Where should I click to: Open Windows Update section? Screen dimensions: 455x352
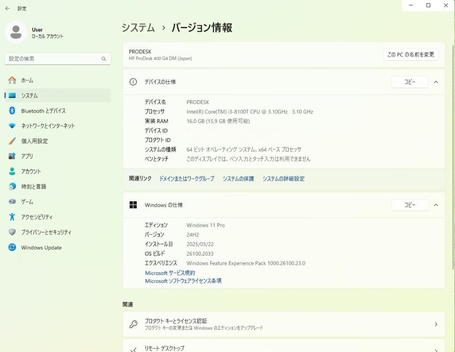click(x=58, y=247)
